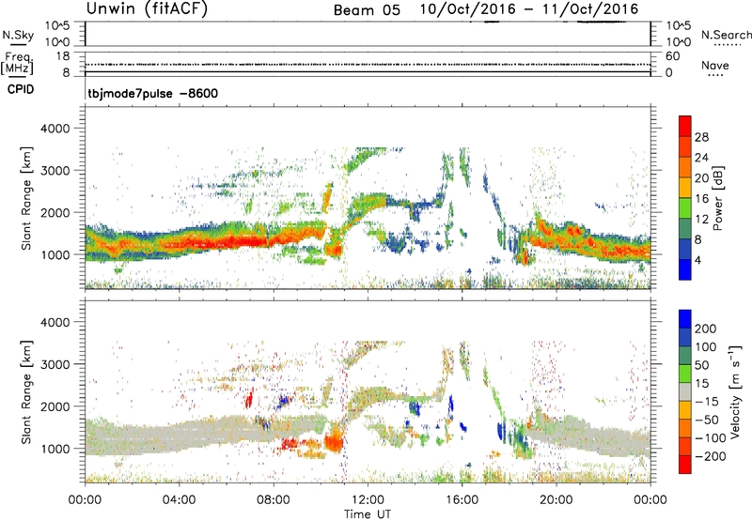Click the "tbjmode7pulse −8600" CPID text
Viewport: 752px width, 520px height.
pyautogui.click(x=153, y=93)
